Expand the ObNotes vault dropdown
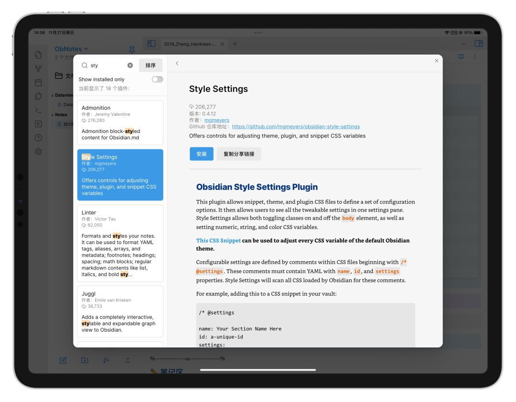Screen dimensions: 516x402 point(72,49)
